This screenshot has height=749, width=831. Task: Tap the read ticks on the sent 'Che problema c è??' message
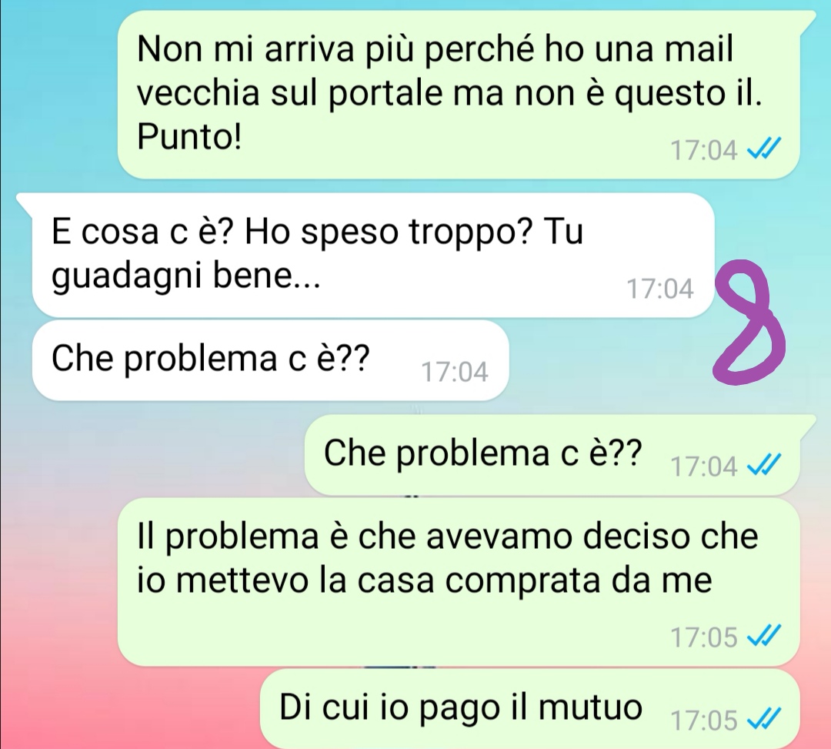[764, 466]
